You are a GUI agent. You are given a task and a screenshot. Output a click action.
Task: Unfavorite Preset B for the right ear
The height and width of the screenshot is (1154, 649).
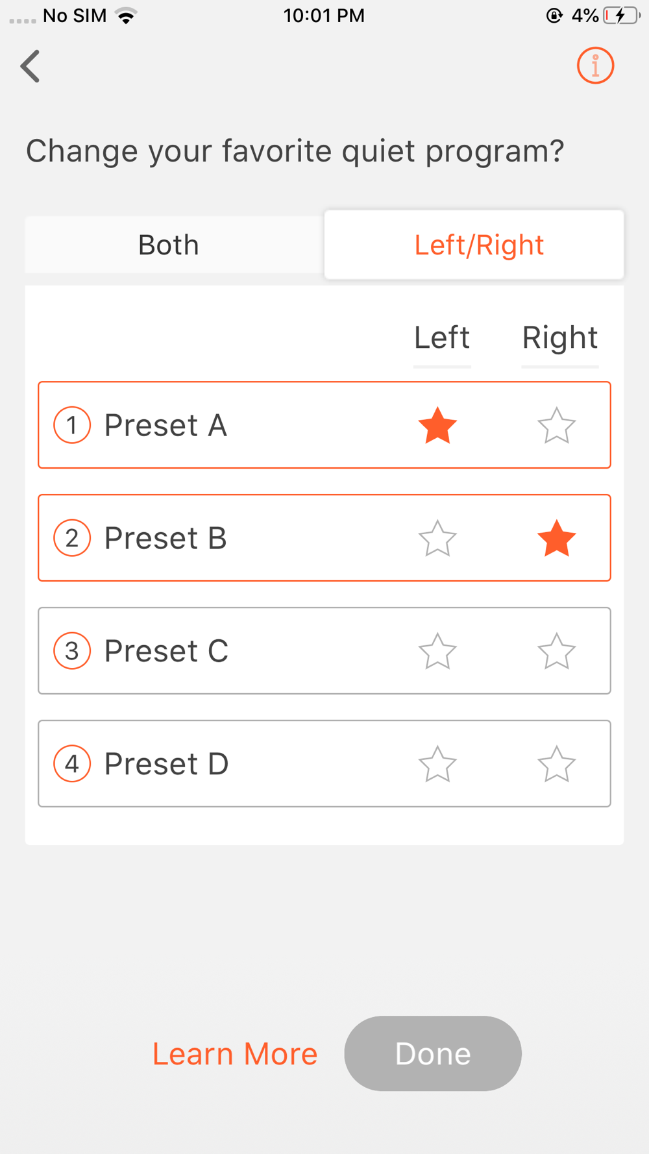pyautogui.click(x=556, y=539)
